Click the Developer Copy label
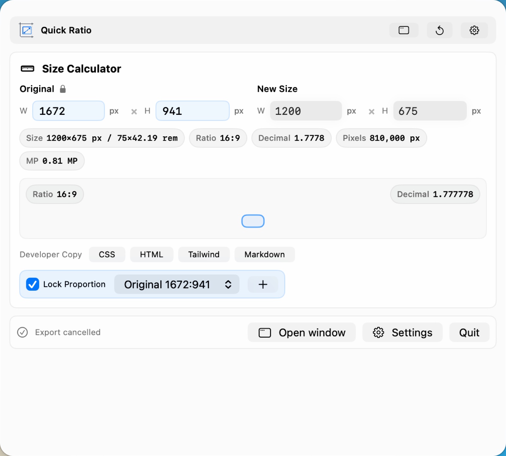The image size is (506, 456). click(x=51, y=254)
